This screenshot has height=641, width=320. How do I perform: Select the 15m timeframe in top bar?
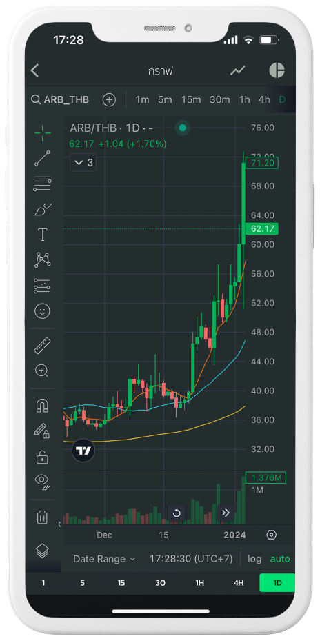(x=191, y=99)
